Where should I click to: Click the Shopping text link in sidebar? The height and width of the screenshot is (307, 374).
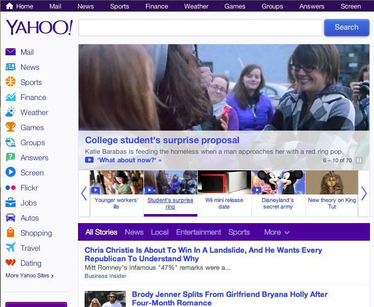36,233
